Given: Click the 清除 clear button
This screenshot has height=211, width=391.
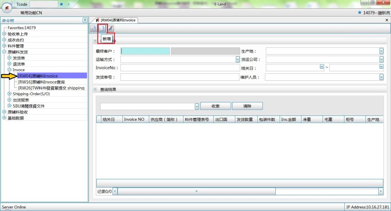Looking at the screenshot, I should coord(247,106).
